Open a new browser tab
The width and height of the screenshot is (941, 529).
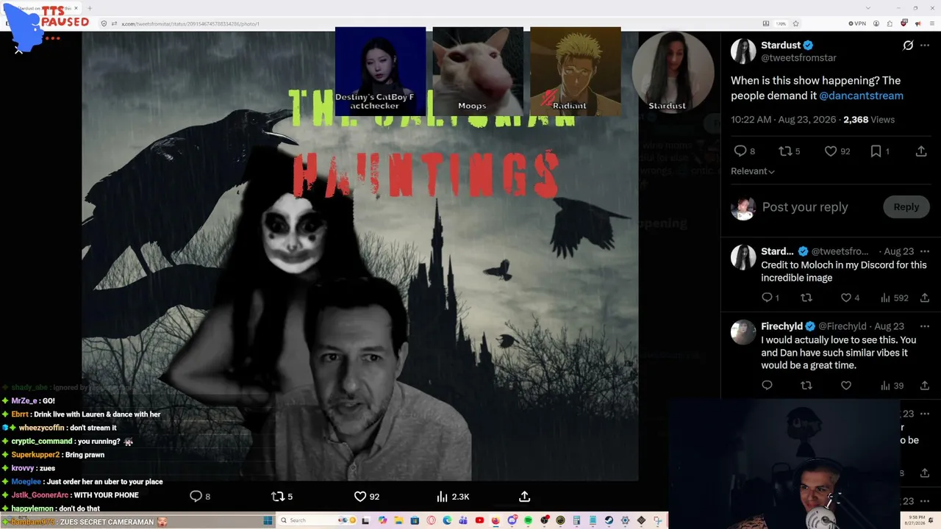pyautogui.click(x=90, y=8)
